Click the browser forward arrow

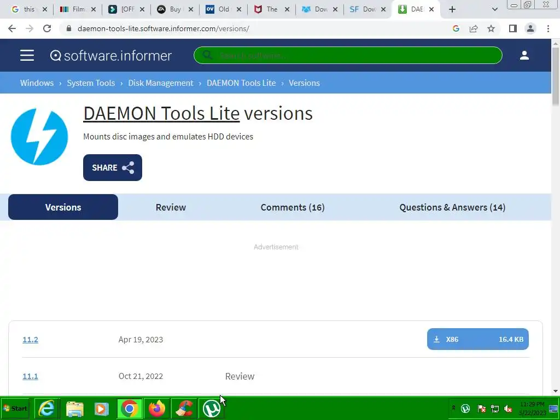tap(30, 28)
